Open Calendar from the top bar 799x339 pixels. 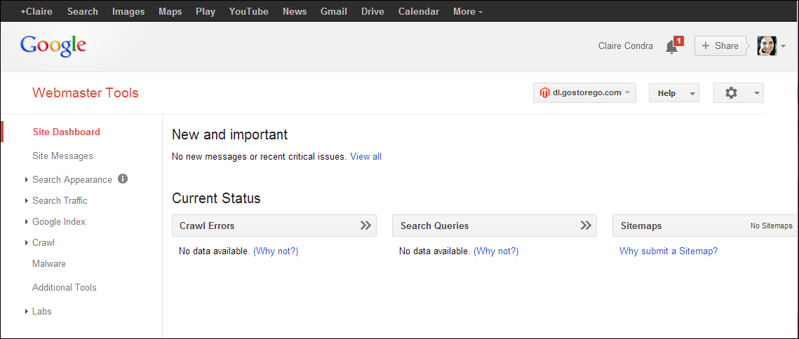point(419,11)
